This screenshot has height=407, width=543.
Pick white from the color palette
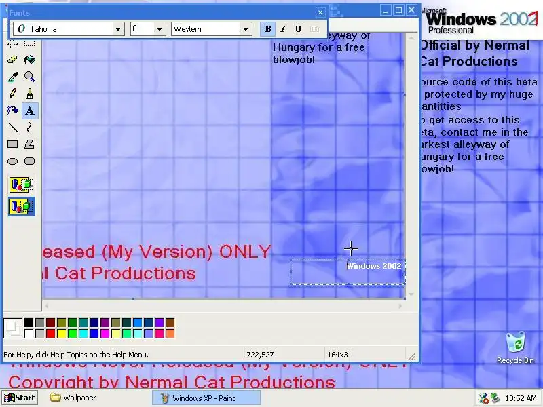click(x=29, y=334)
